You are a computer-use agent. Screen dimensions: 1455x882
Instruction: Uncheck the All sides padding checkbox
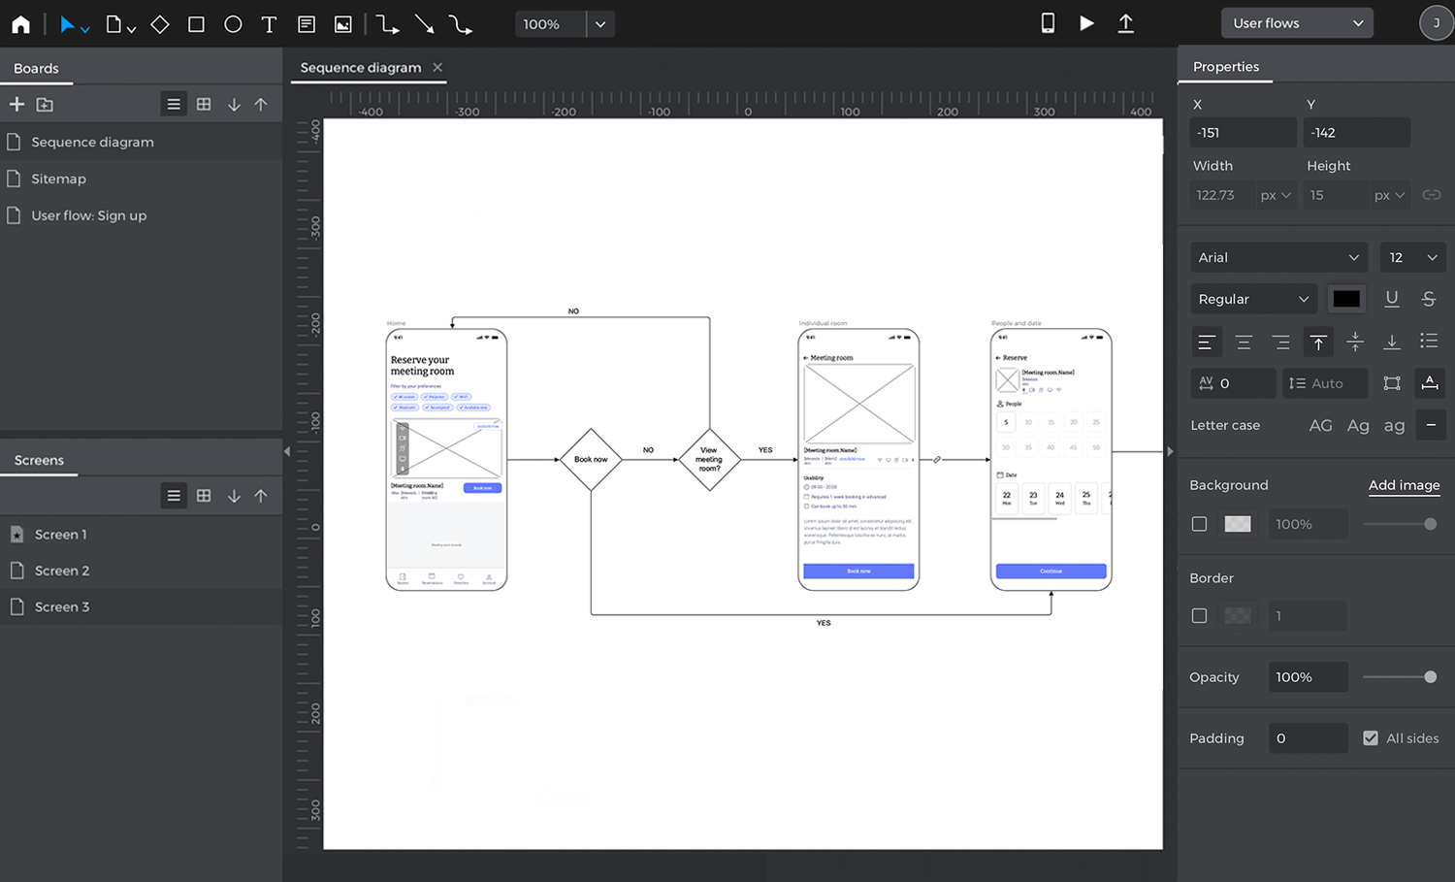coord(1370,738)
